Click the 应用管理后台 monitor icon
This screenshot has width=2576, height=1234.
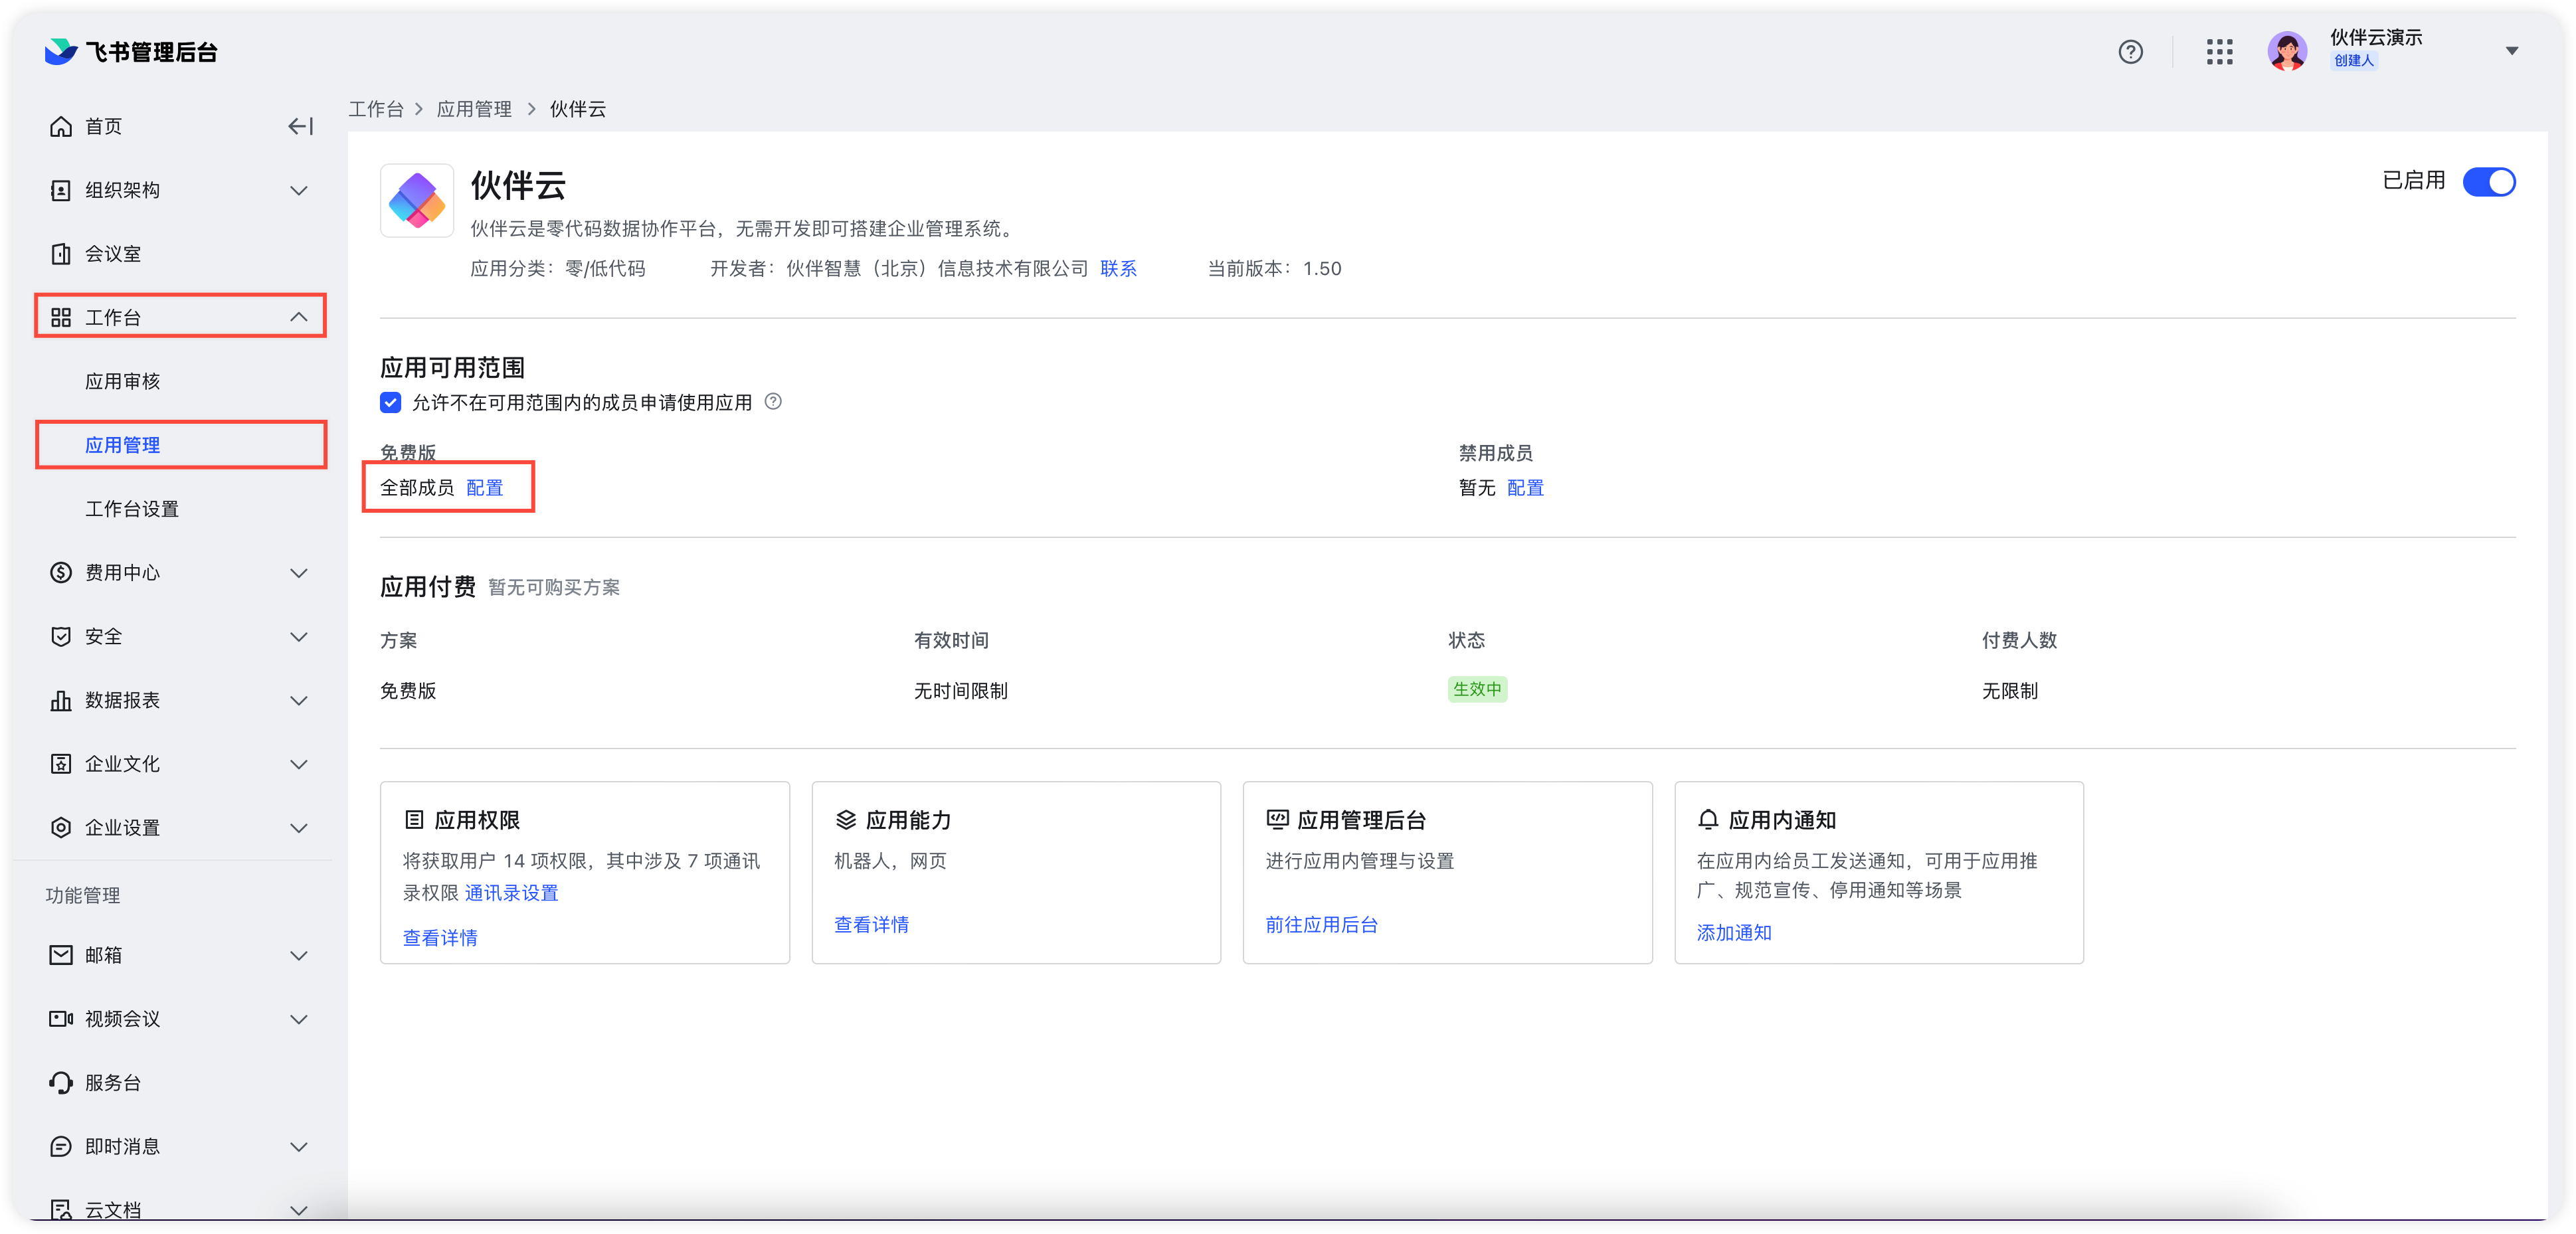1277,820
